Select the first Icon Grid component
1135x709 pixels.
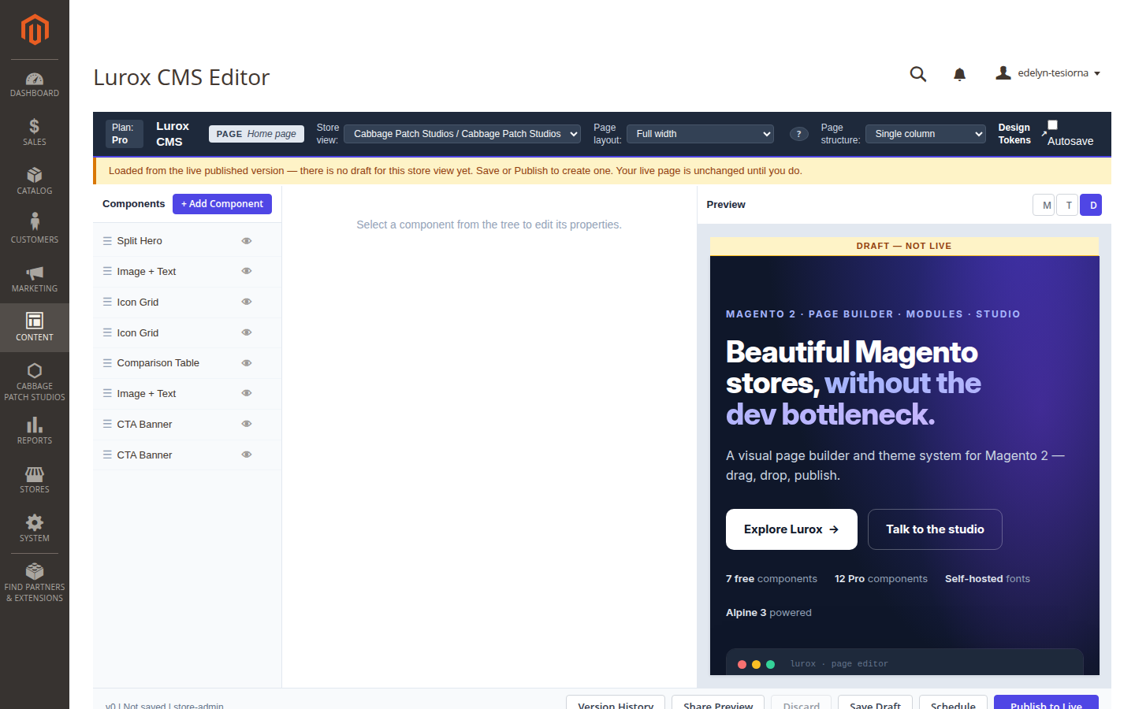(x=187, y=302)
